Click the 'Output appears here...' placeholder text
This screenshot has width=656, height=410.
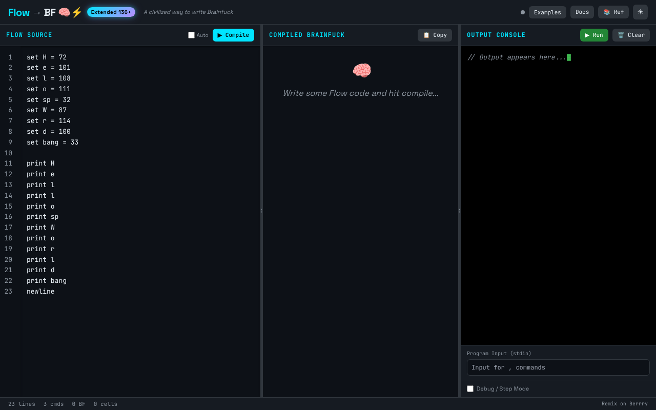(517, 57)
